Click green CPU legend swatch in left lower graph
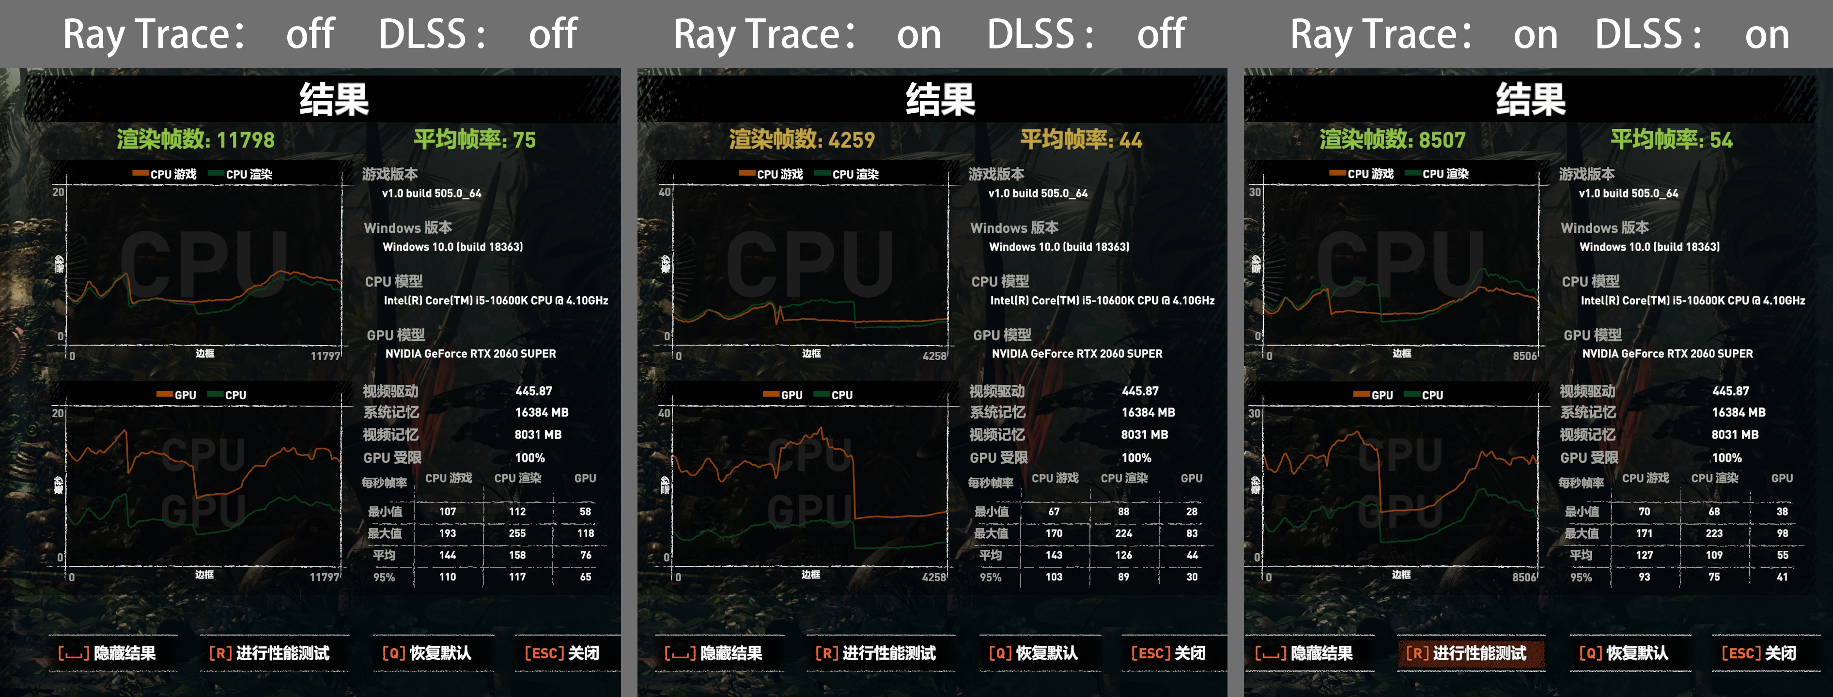Viewport: 1833px width, 697px height. coord(215,395)
